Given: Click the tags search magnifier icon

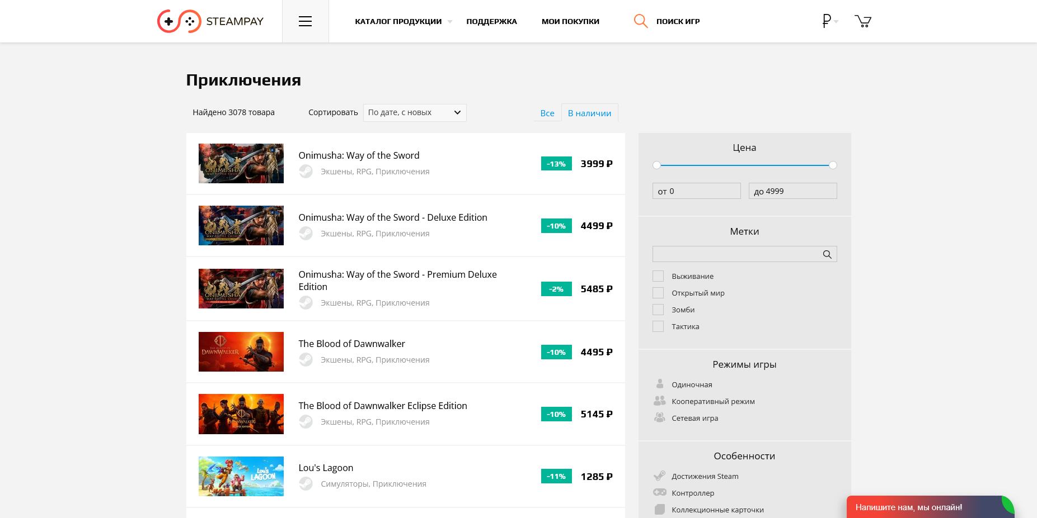Looking at the screenshot, I should [x=827, y=254].
